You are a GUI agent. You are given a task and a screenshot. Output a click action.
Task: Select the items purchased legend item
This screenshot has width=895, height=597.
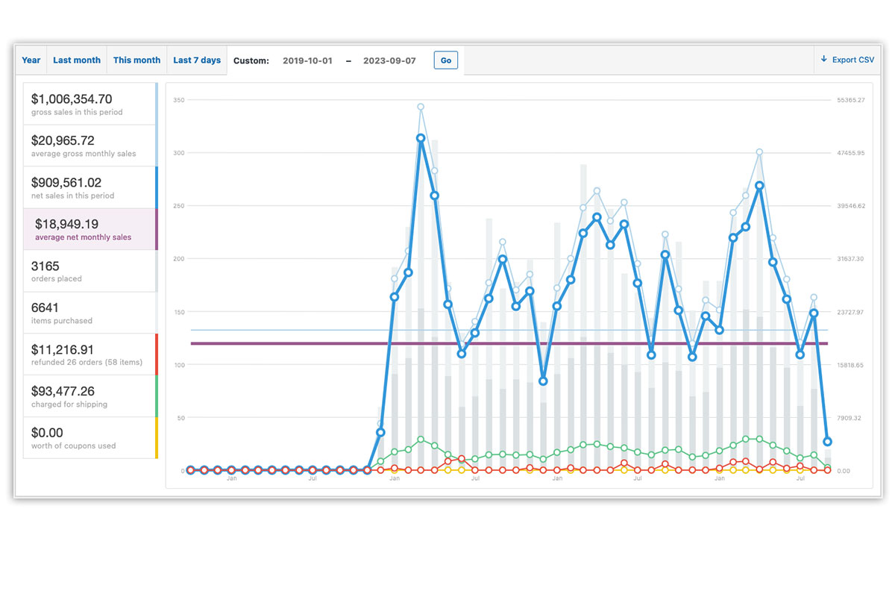89,313
